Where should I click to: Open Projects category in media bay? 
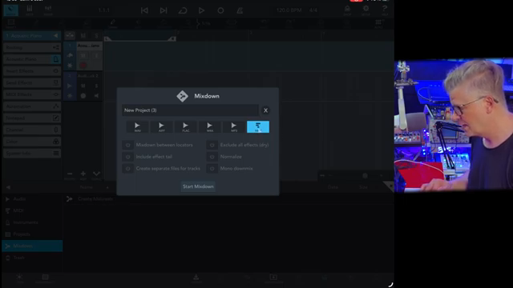tap(32, 234)
